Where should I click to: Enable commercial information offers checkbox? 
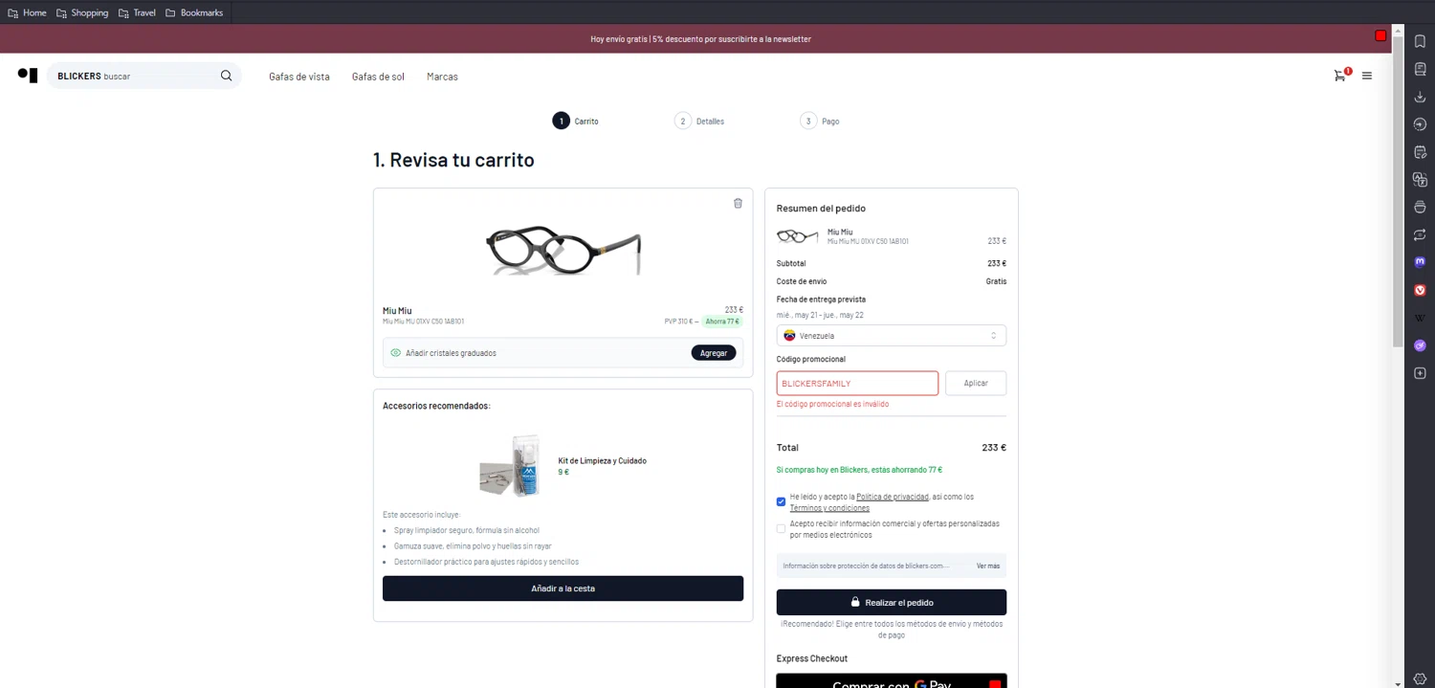pos(782,528)
